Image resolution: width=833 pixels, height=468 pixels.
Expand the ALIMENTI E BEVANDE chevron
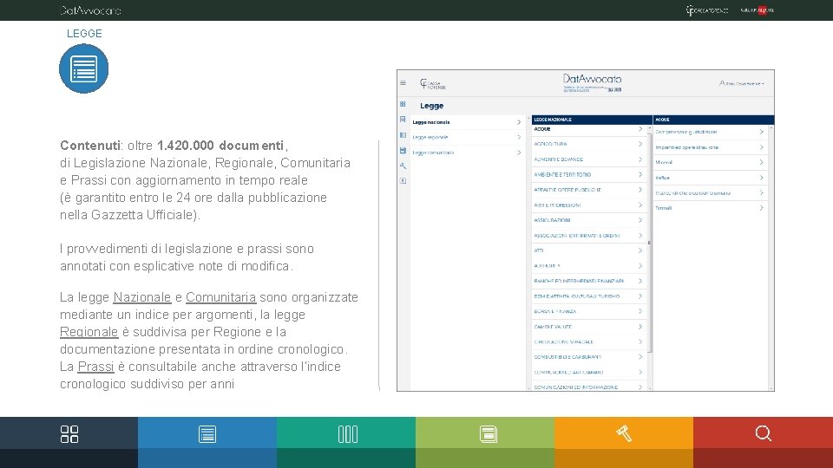click(640, 159)
